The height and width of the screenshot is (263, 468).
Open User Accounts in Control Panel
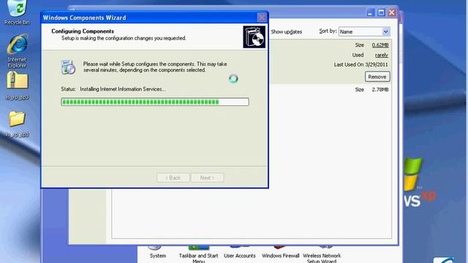tap(240, 252)
